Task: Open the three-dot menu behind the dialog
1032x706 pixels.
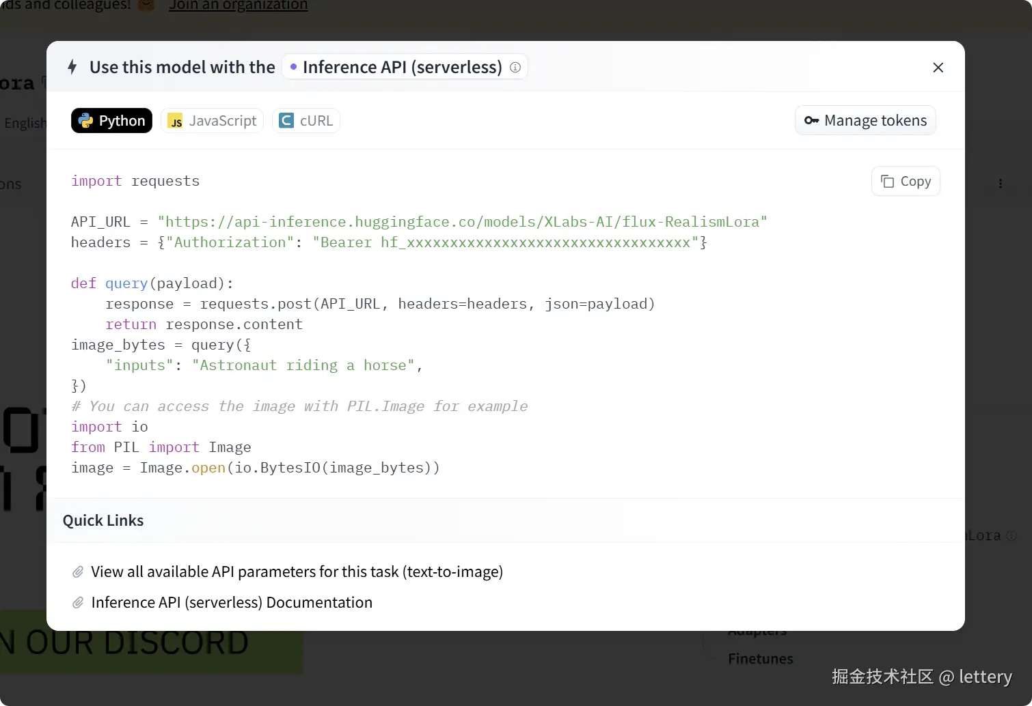Action: click(x=1001, y=184)
